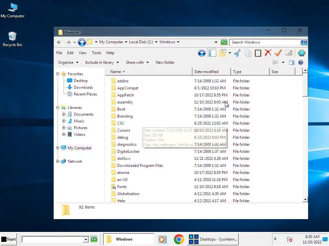The height and width of the screenshot is (246, 329).
Task: Click the Cut scissors icon
Action: click(x=237, y=53)
